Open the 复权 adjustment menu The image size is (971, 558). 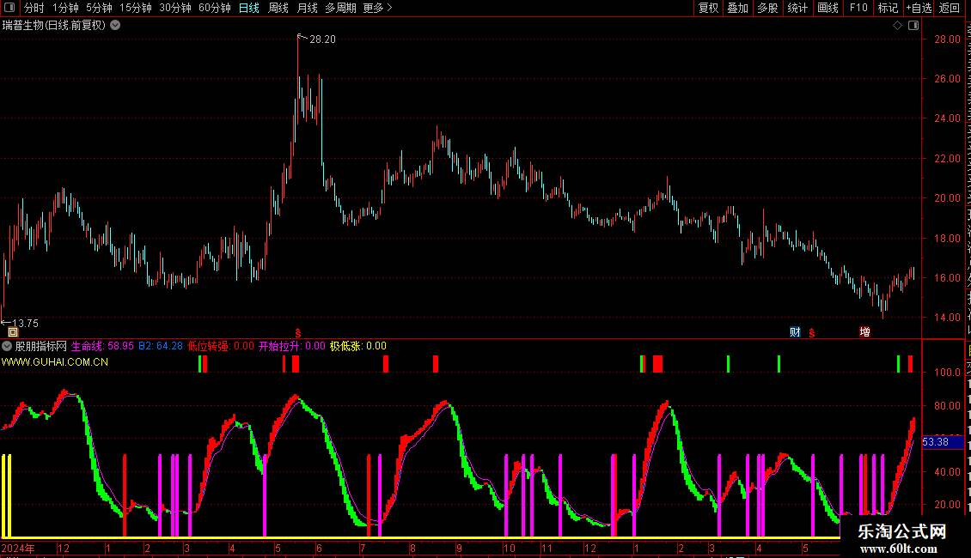point(708,8)
